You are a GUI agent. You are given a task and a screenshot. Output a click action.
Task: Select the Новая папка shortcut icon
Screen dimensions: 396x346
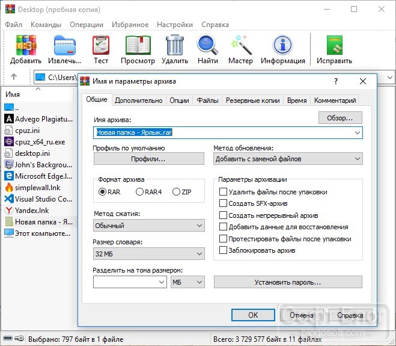point(9,222)
